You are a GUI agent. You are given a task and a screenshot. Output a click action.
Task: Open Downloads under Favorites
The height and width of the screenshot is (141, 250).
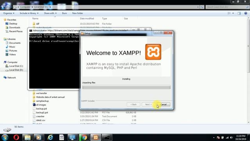[14, 27]
